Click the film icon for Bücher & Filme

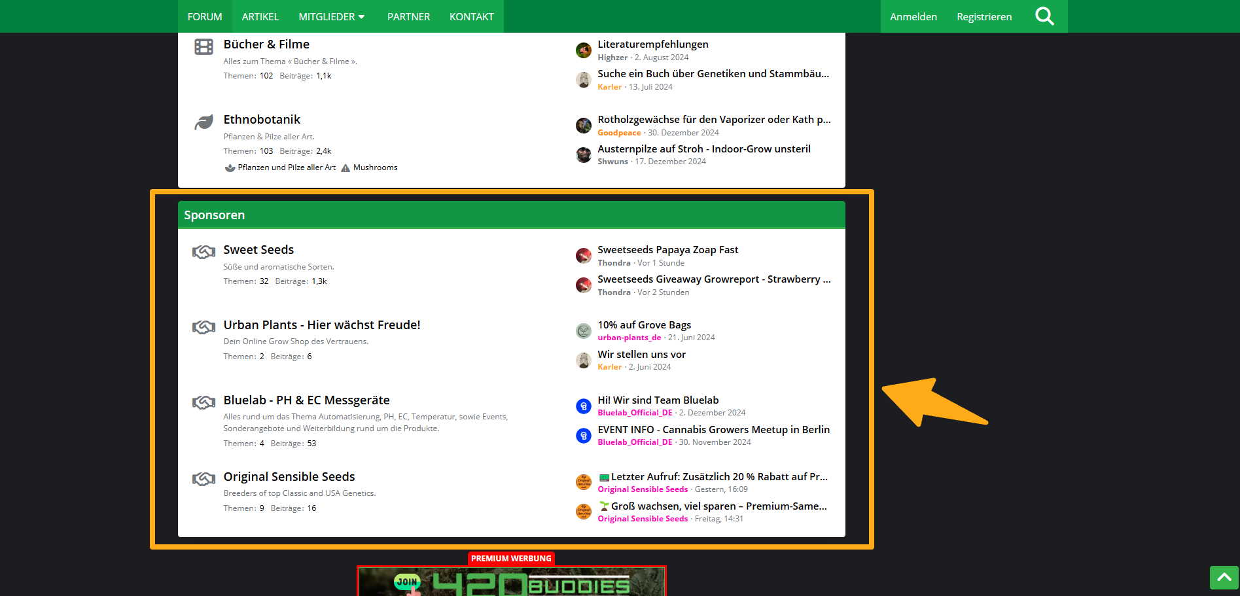click(204, 47)
